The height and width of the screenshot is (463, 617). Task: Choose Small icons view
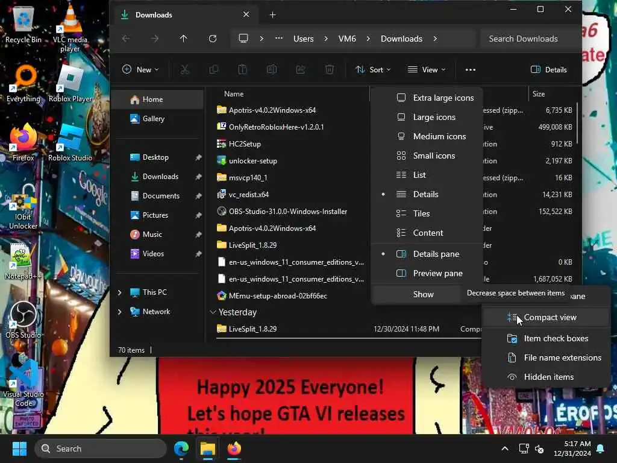[x=427, y=156]
